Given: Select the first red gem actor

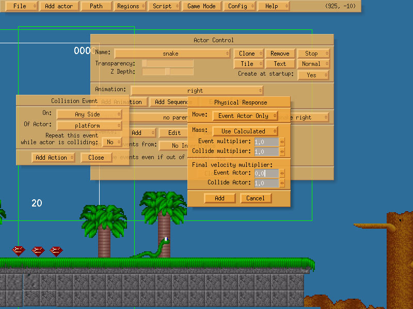Looking at the screenshot, I should click(x=19, y=251).
